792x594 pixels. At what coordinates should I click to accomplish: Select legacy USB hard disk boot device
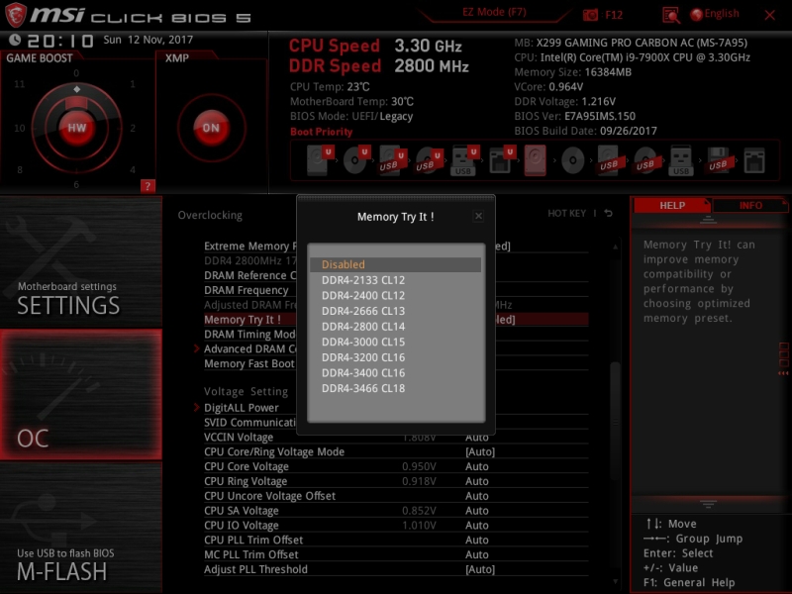tap(609, 160)
